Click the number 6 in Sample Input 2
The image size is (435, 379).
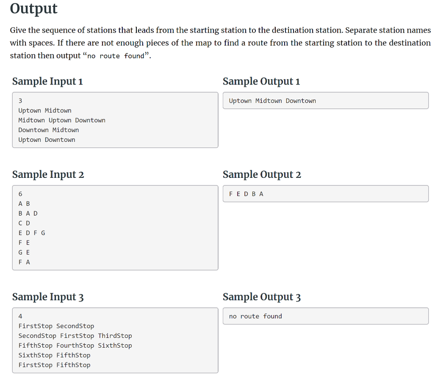(20, 194)
